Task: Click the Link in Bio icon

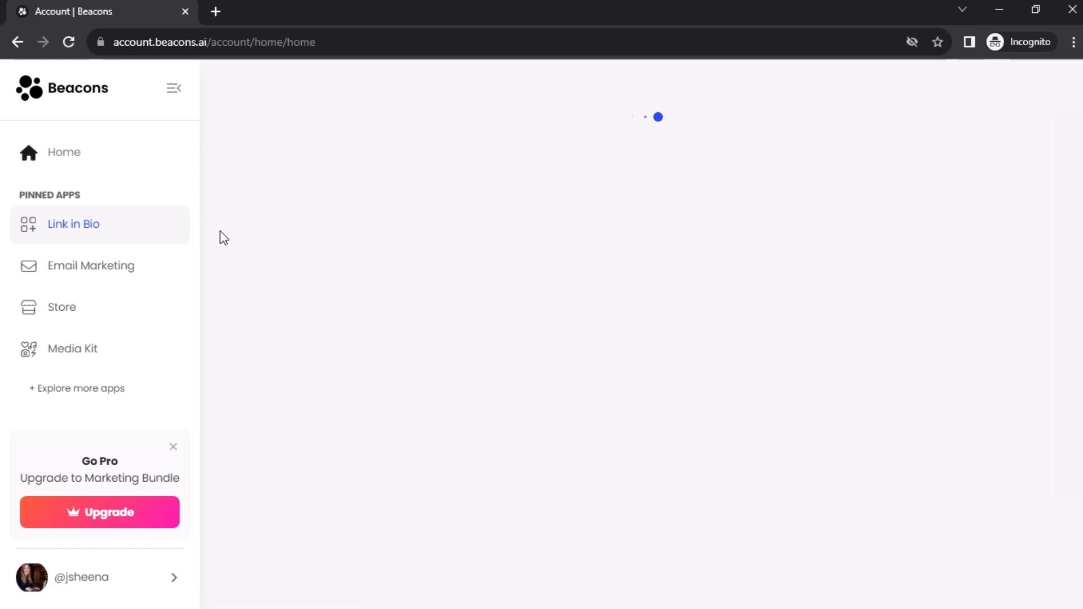Action: click(x=28, y=224)
